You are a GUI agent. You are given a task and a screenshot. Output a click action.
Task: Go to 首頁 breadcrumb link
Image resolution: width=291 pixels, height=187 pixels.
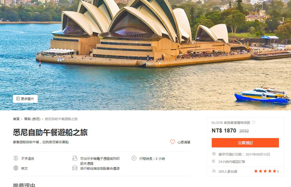click(16, 119)
